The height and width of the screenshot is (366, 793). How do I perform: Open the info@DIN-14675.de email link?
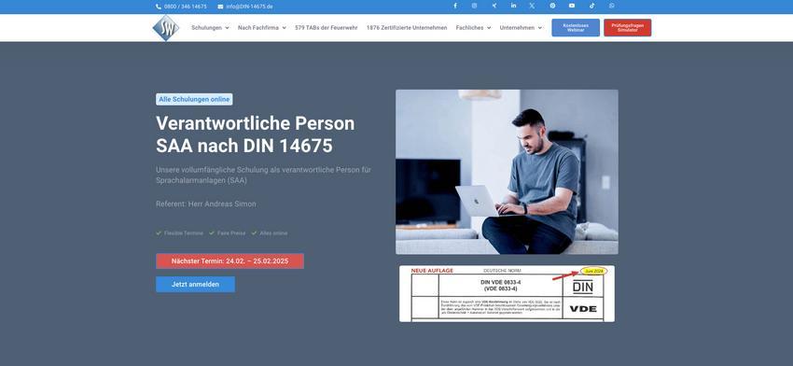pos(249,7)
